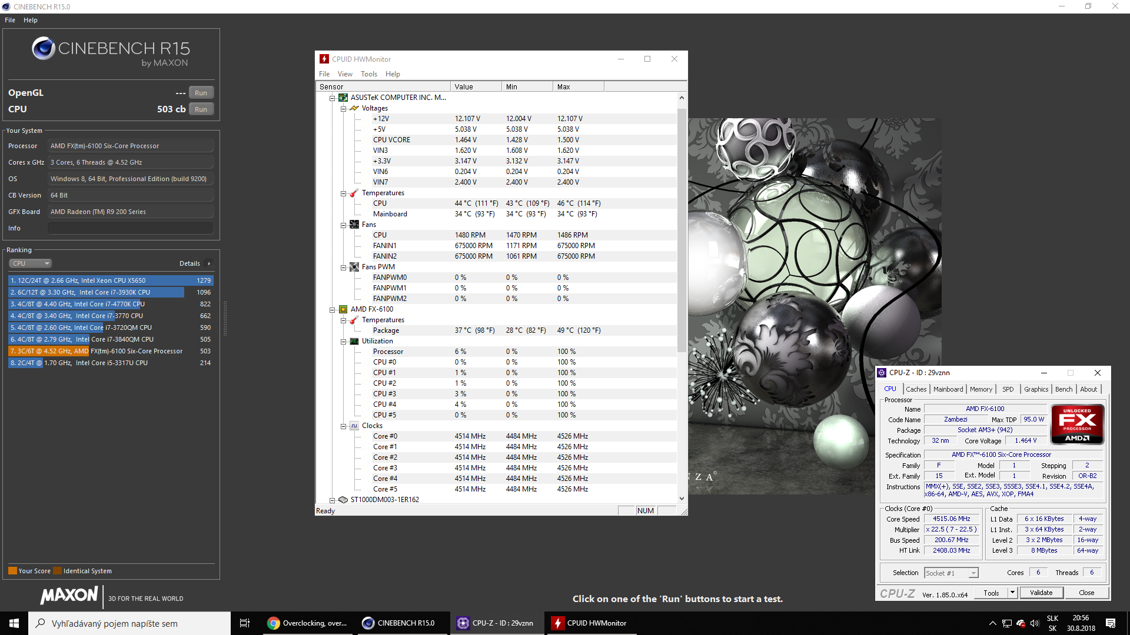
Task: Collapse the mainboard Temperatures section
Action: pos(343,193)
